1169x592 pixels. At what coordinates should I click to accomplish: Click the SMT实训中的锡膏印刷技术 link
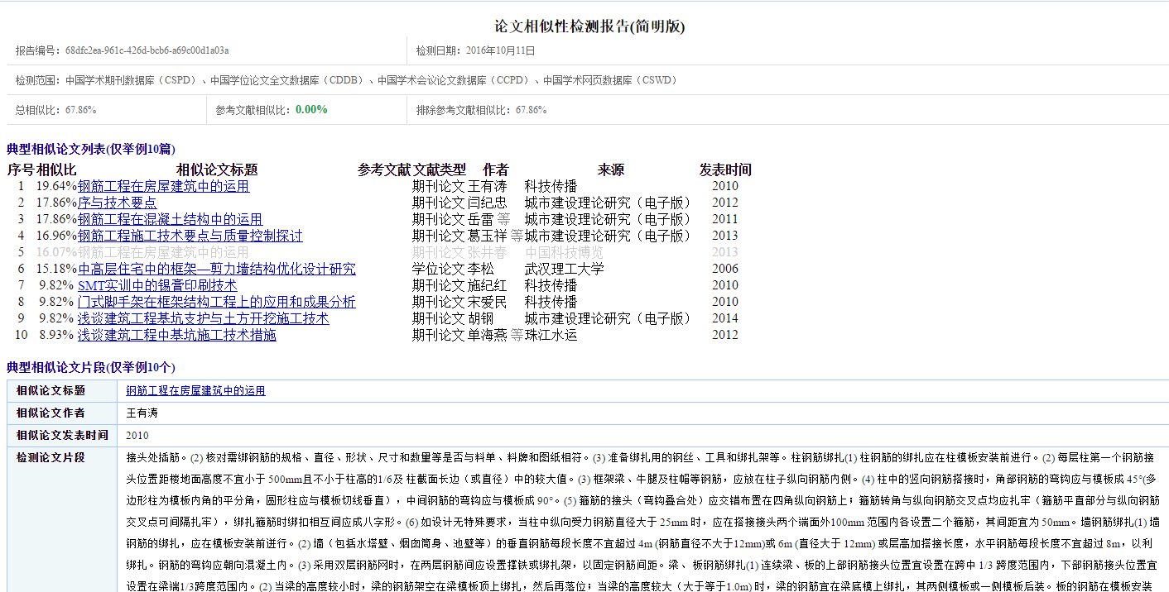click(156, 285)
